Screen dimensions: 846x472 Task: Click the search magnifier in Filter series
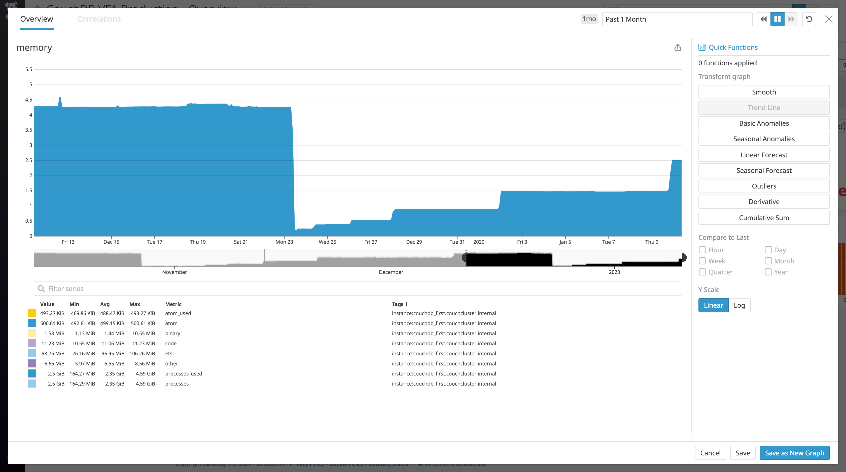click(x=41, y=289)
